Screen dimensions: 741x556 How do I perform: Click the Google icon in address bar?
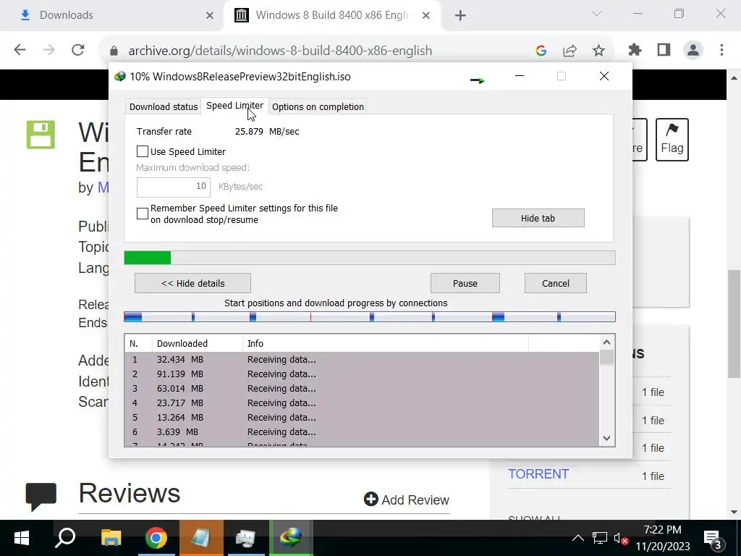pyautogui.click(x=541, y=51)
